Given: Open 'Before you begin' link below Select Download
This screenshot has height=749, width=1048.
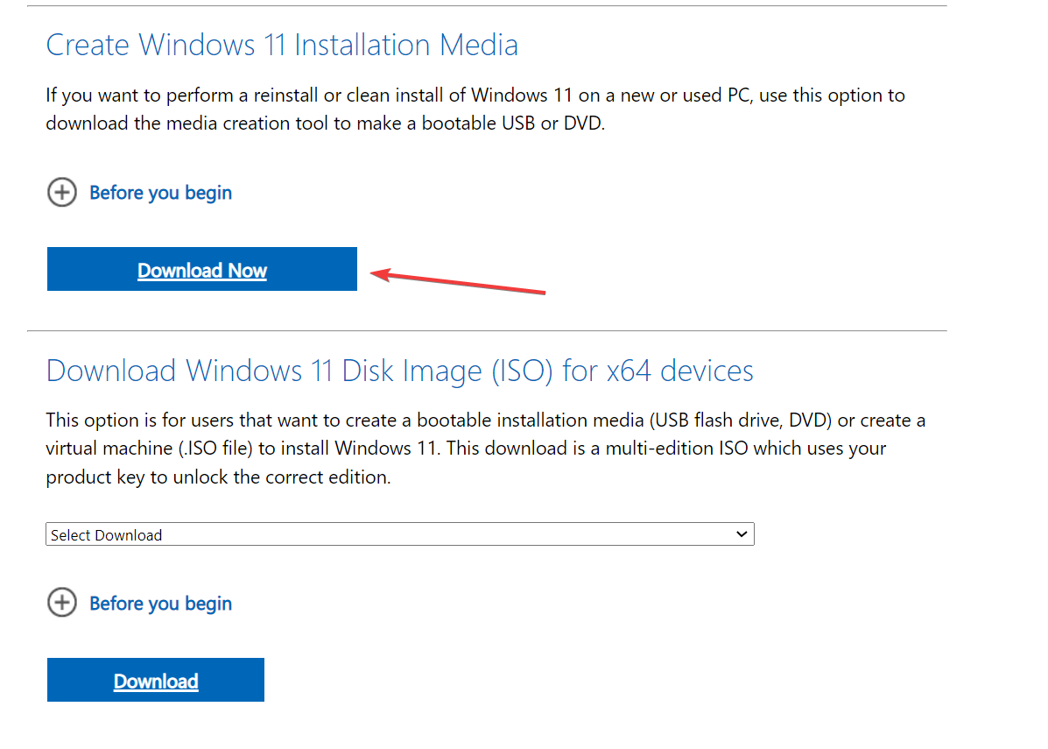Looking at the screenshot, I should [160, 604].
